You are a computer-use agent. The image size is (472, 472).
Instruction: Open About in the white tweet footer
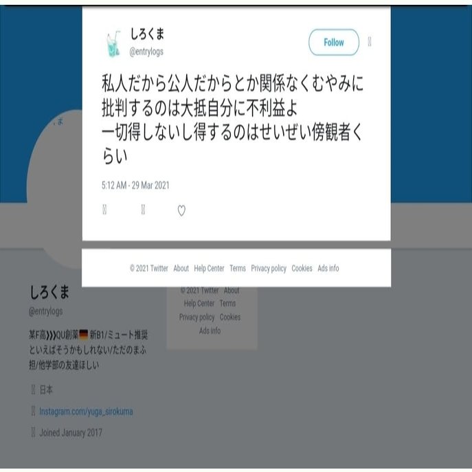tap(181, 268)
